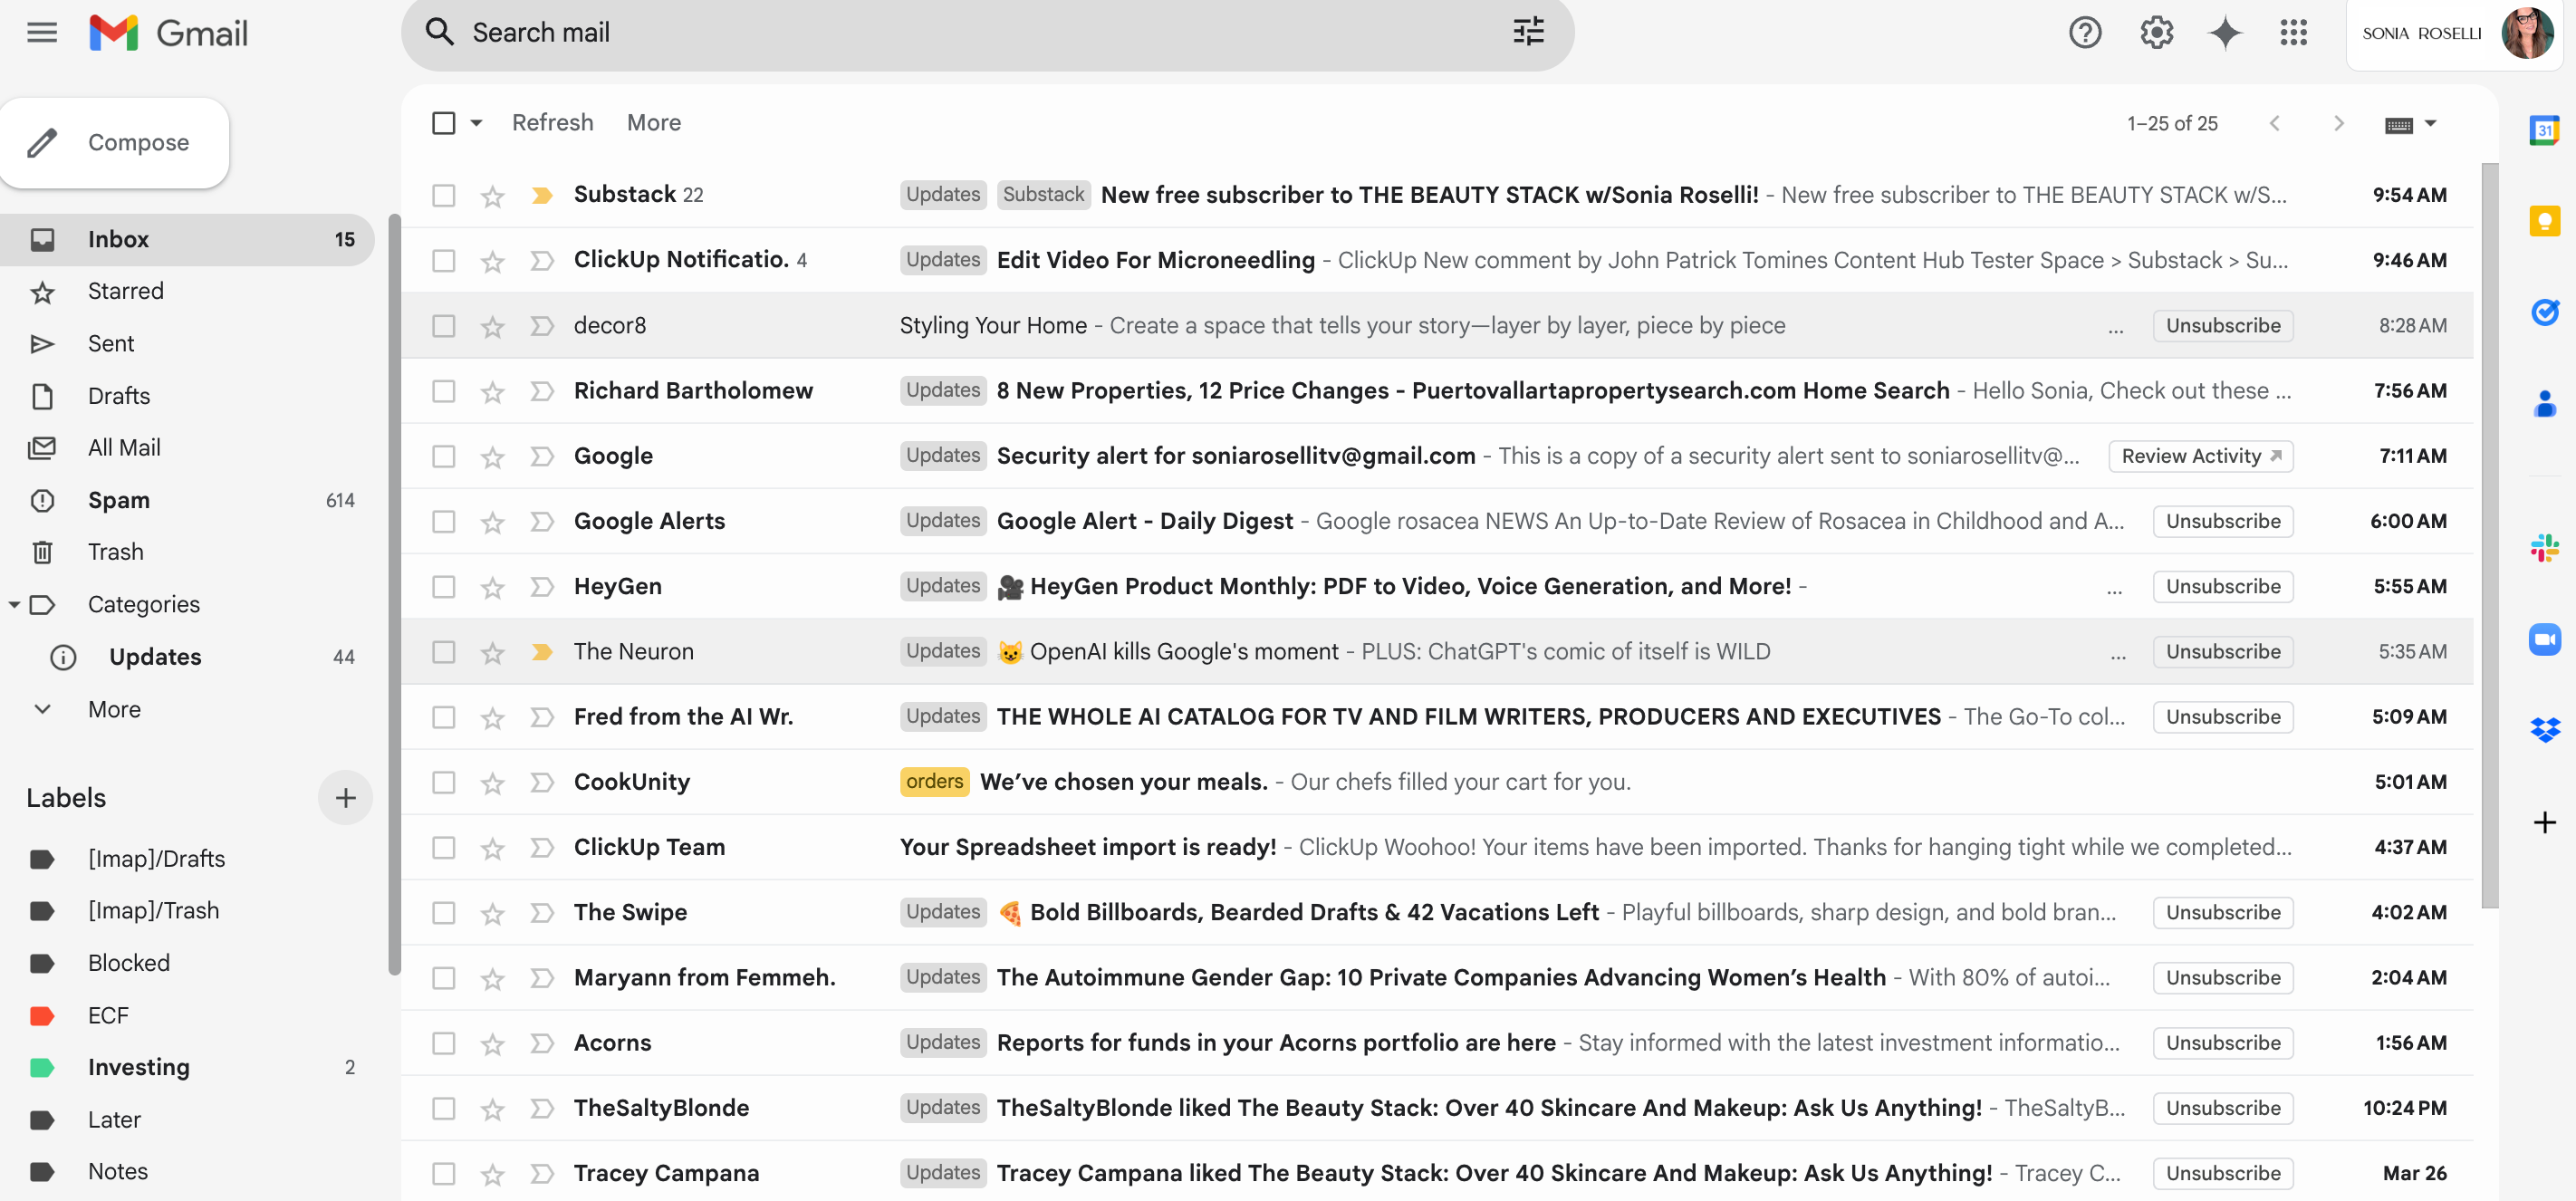Open Zoom add-on in side panel
This screenshot has width=2576, height=1201.
pos(2544,639)
